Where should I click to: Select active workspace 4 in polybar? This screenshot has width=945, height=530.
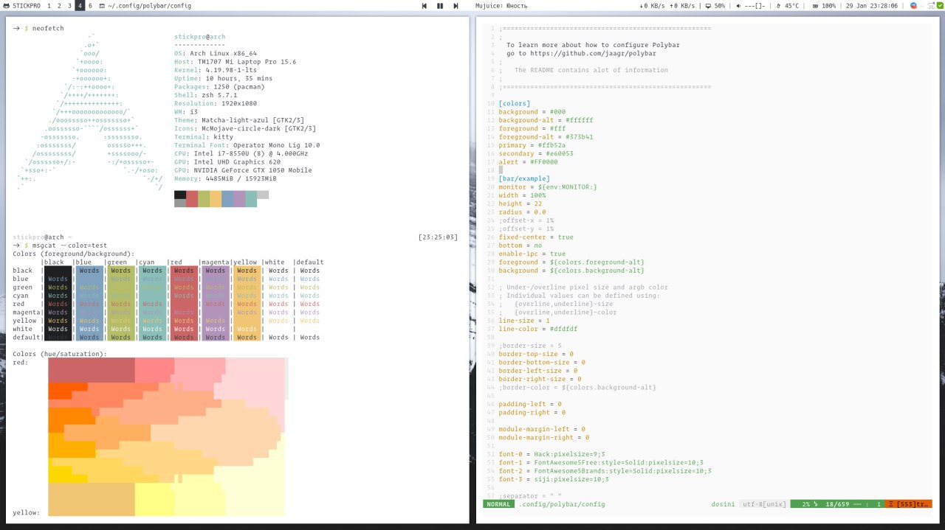click(80, 5)
